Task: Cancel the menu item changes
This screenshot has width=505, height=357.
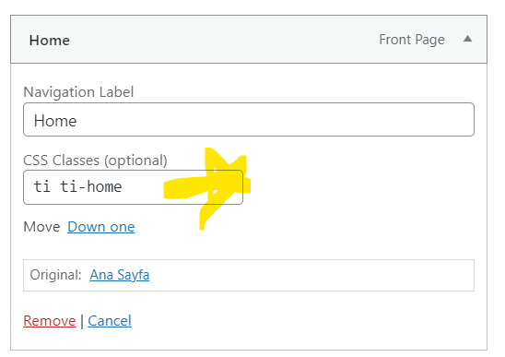Action: tap(110, 321)
